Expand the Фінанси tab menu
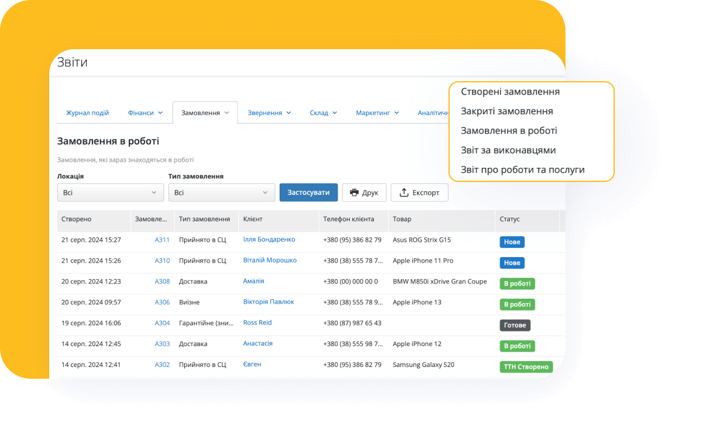The width and height of the screenshot is (701, 423). tap(145, 113)
